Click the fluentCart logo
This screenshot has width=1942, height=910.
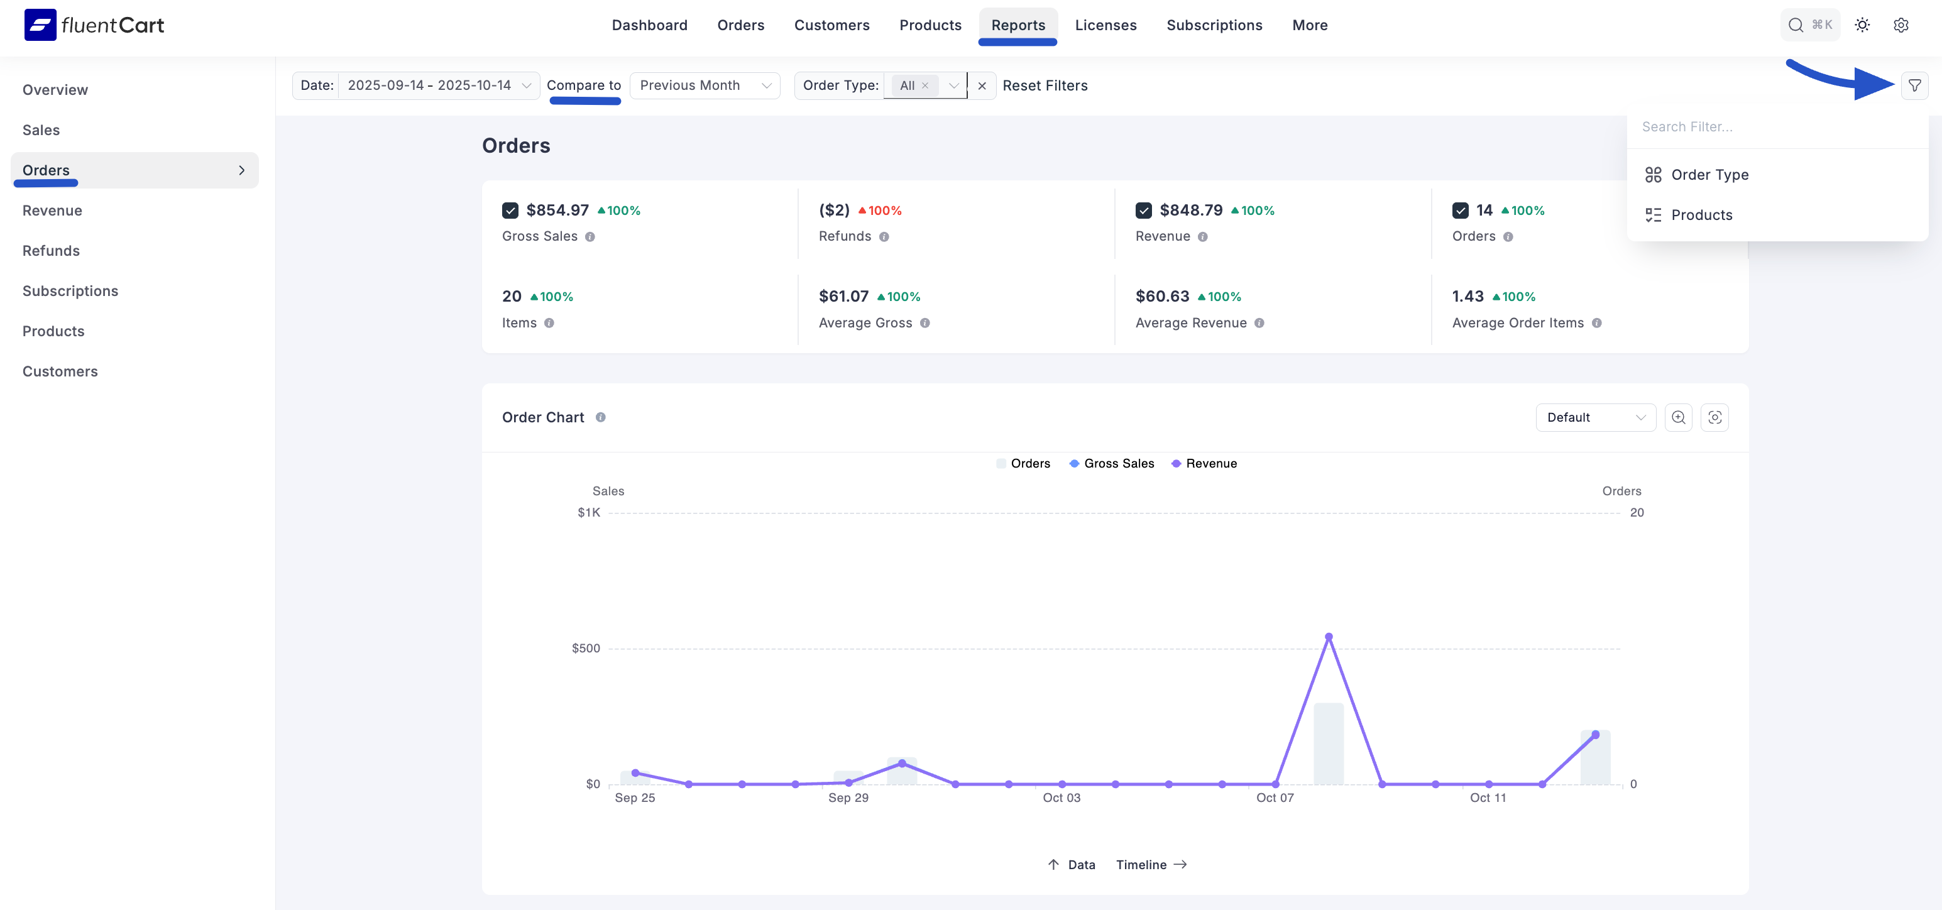94,25
